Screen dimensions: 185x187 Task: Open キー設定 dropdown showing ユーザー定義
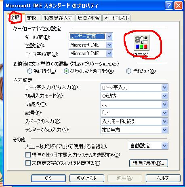91,36
